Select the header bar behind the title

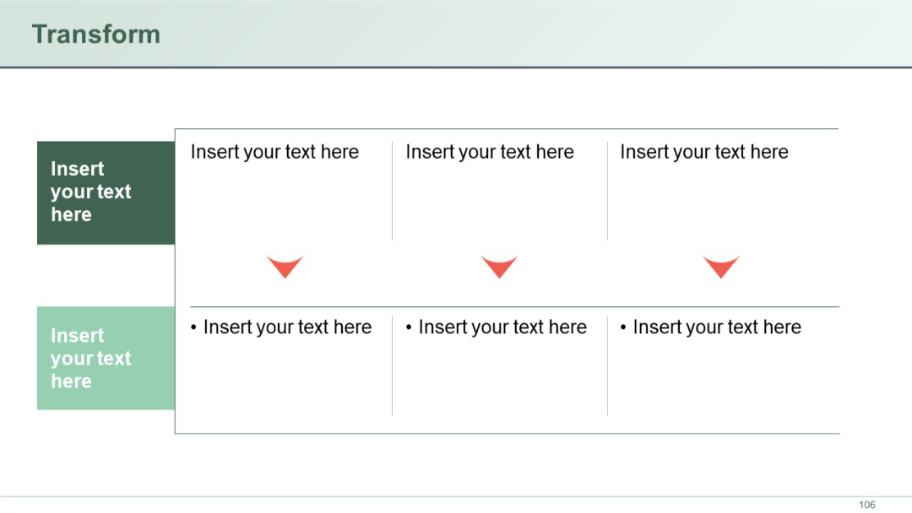507,34
